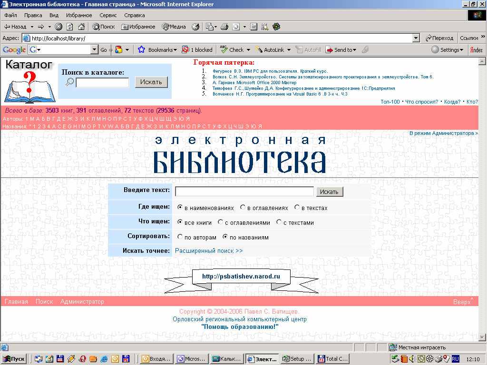The height and width of the screenshot is (365, 487).
Task: Select 'с оглавлениями' radio button
Action: click(220, 222)
